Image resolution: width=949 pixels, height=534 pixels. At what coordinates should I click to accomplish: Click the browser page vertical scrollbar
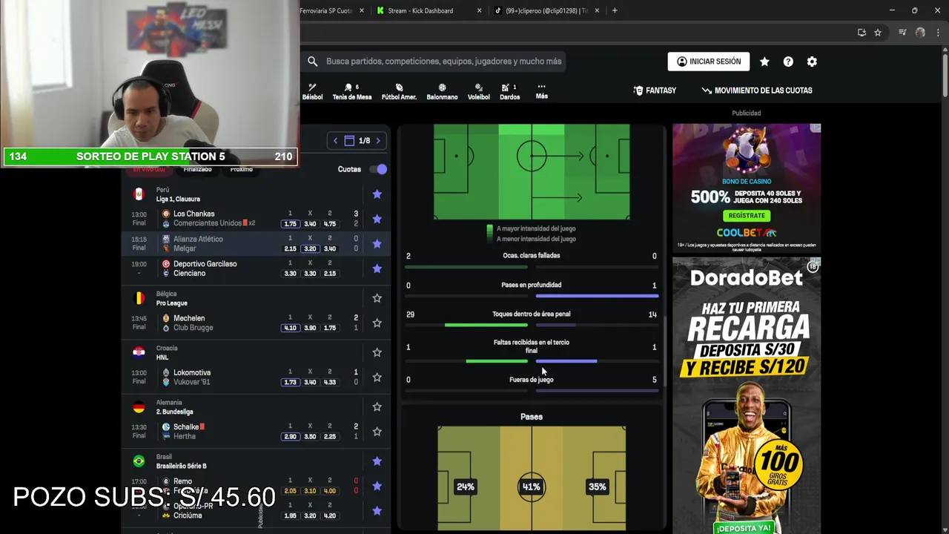coord(945,74)
